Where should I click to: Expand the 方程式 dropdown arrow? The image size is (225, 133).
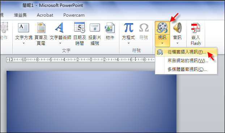coord(128,43)
